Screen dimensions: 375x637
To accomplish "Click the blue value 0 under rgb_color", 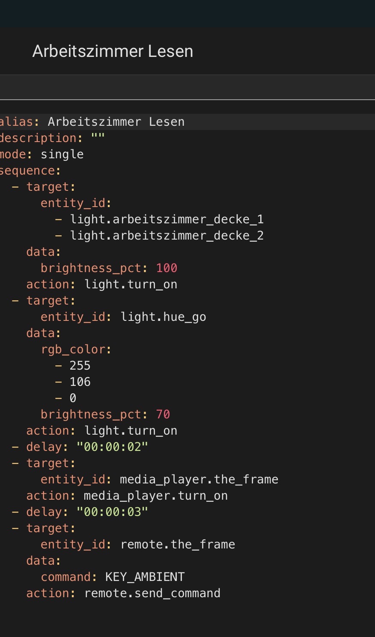I will [x=73, y=398].
